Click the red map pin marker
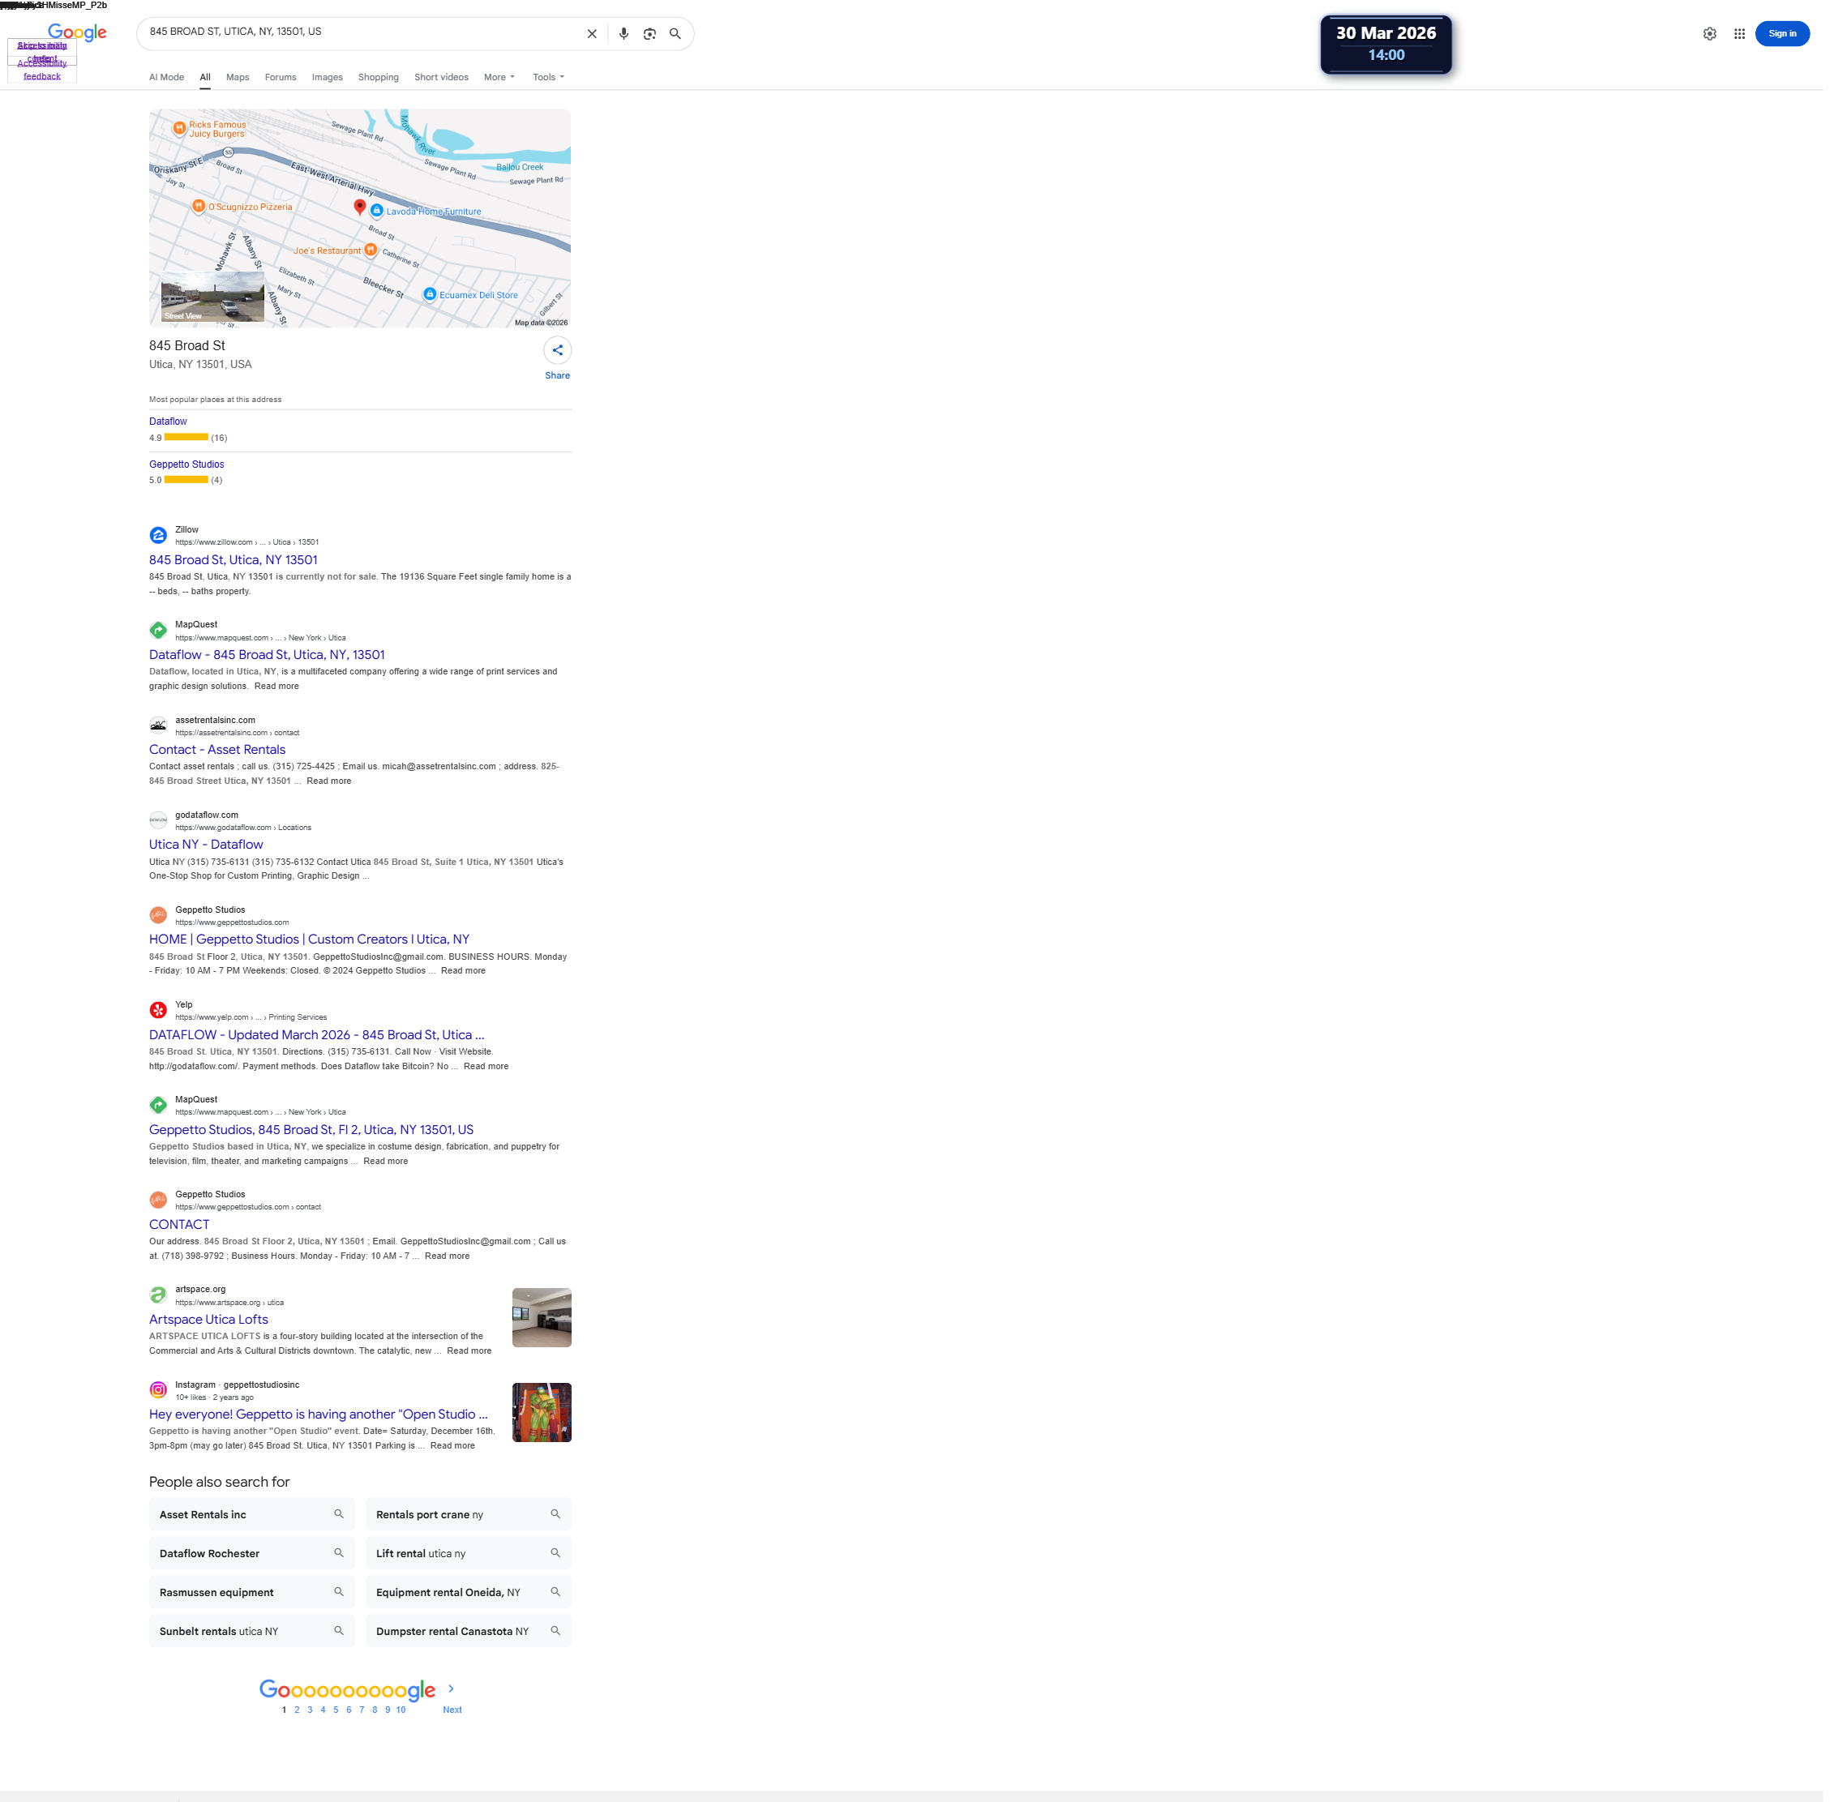The width and height of the screenshot is (1834, 1802). [360, 205]
